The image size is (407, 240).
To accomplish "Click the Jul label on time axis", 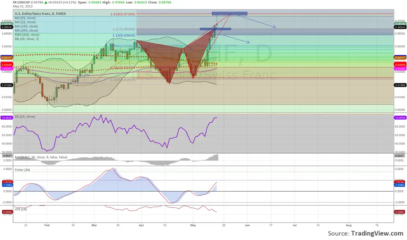I will (295, 225).
